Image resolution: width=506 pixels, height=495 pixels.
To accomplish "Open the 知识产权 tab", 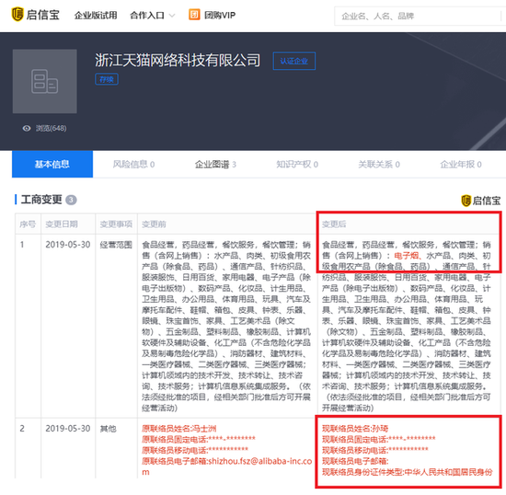I will pos(297,165).
